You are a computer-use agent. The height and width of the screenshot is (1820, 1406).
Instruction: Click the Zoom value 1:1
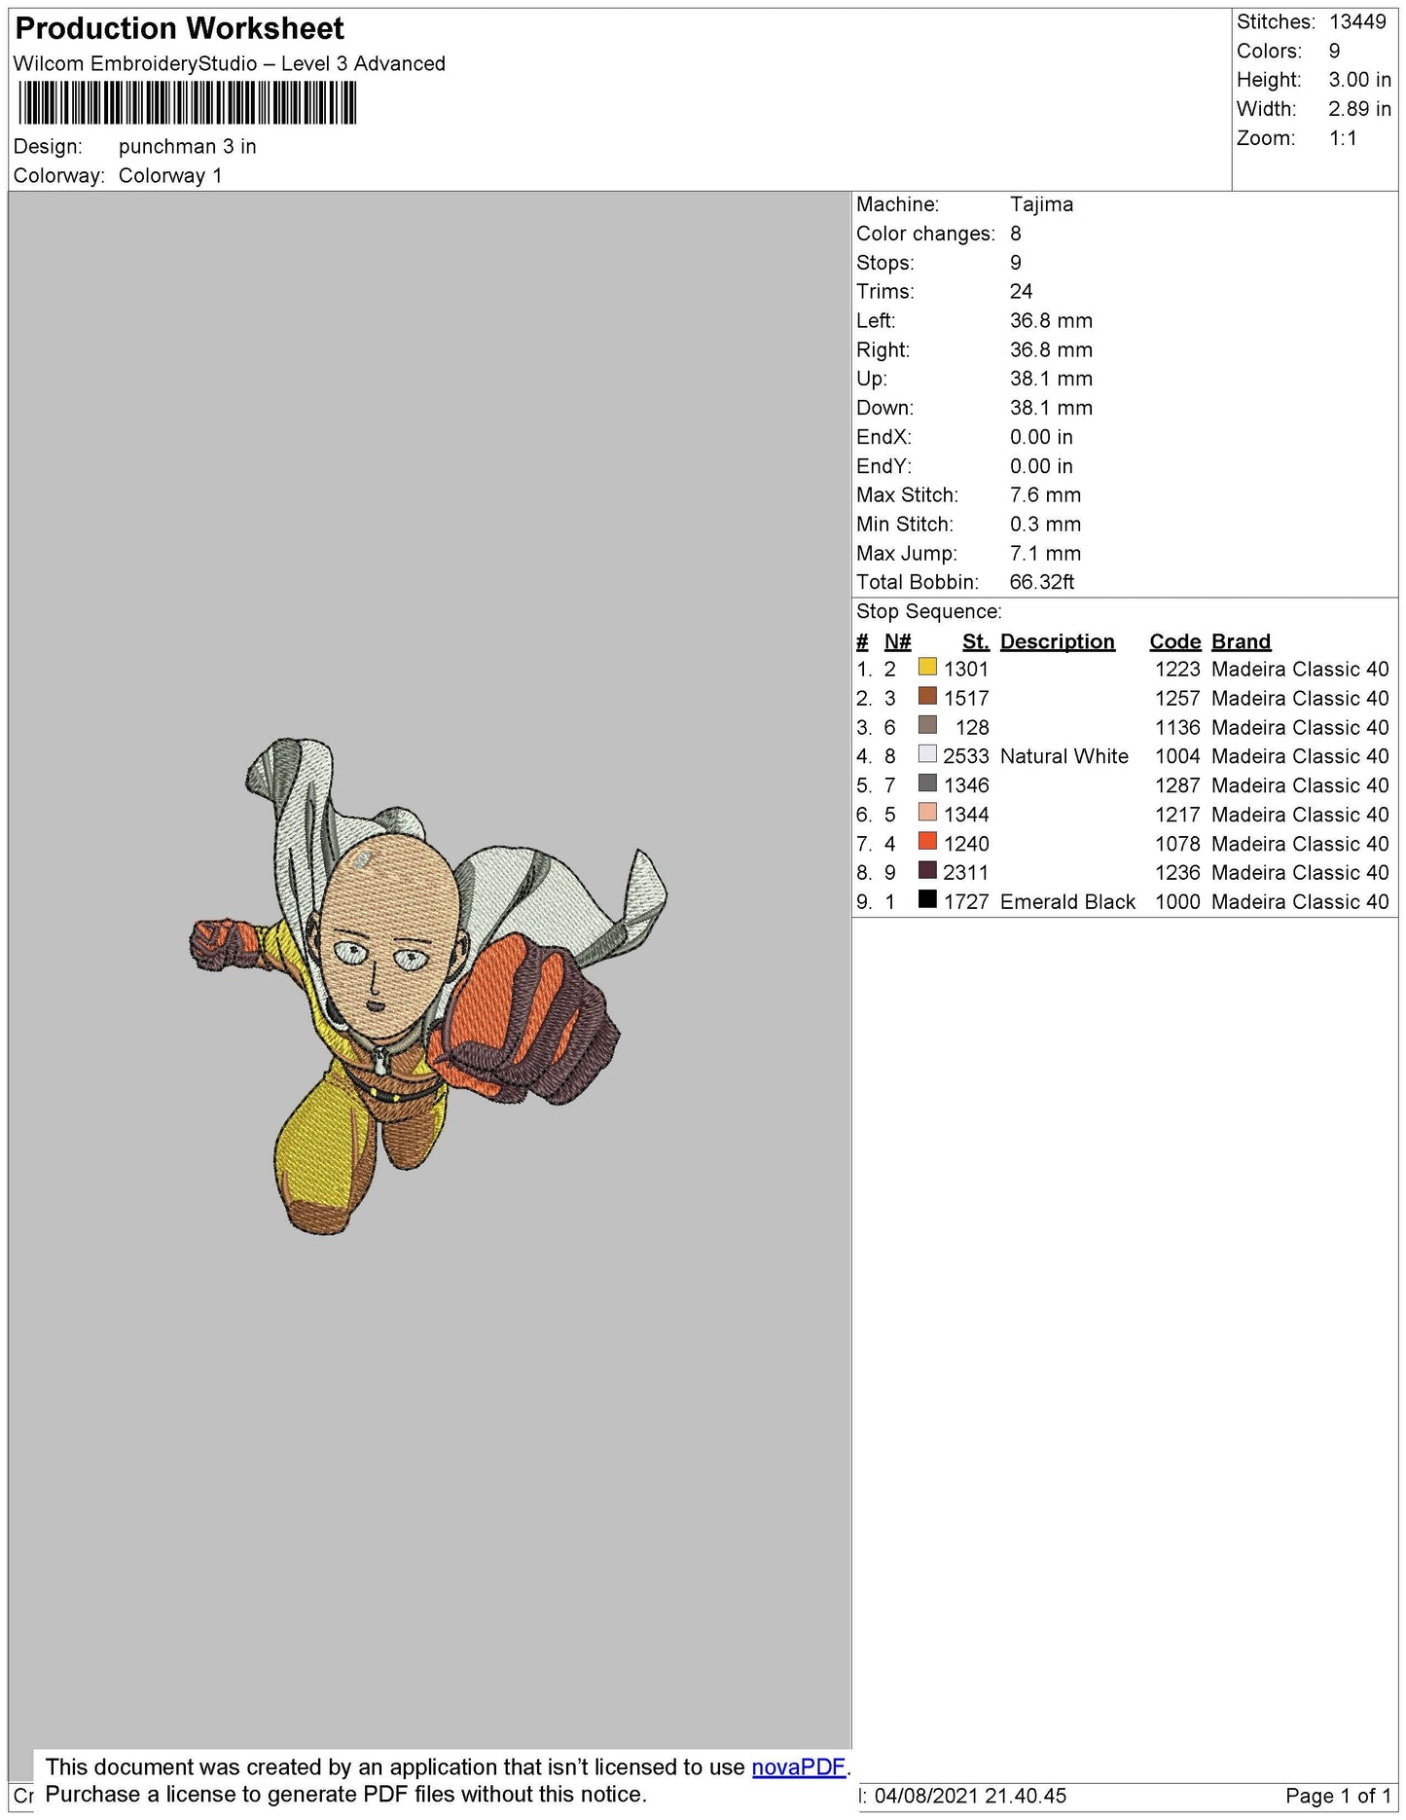(1344, 139)
